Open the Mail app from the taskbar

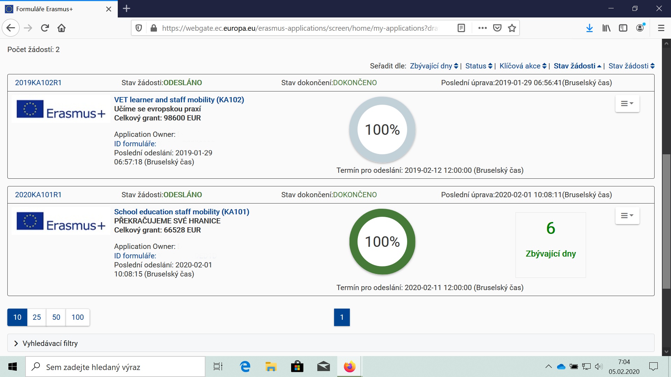tap(323, 367)
